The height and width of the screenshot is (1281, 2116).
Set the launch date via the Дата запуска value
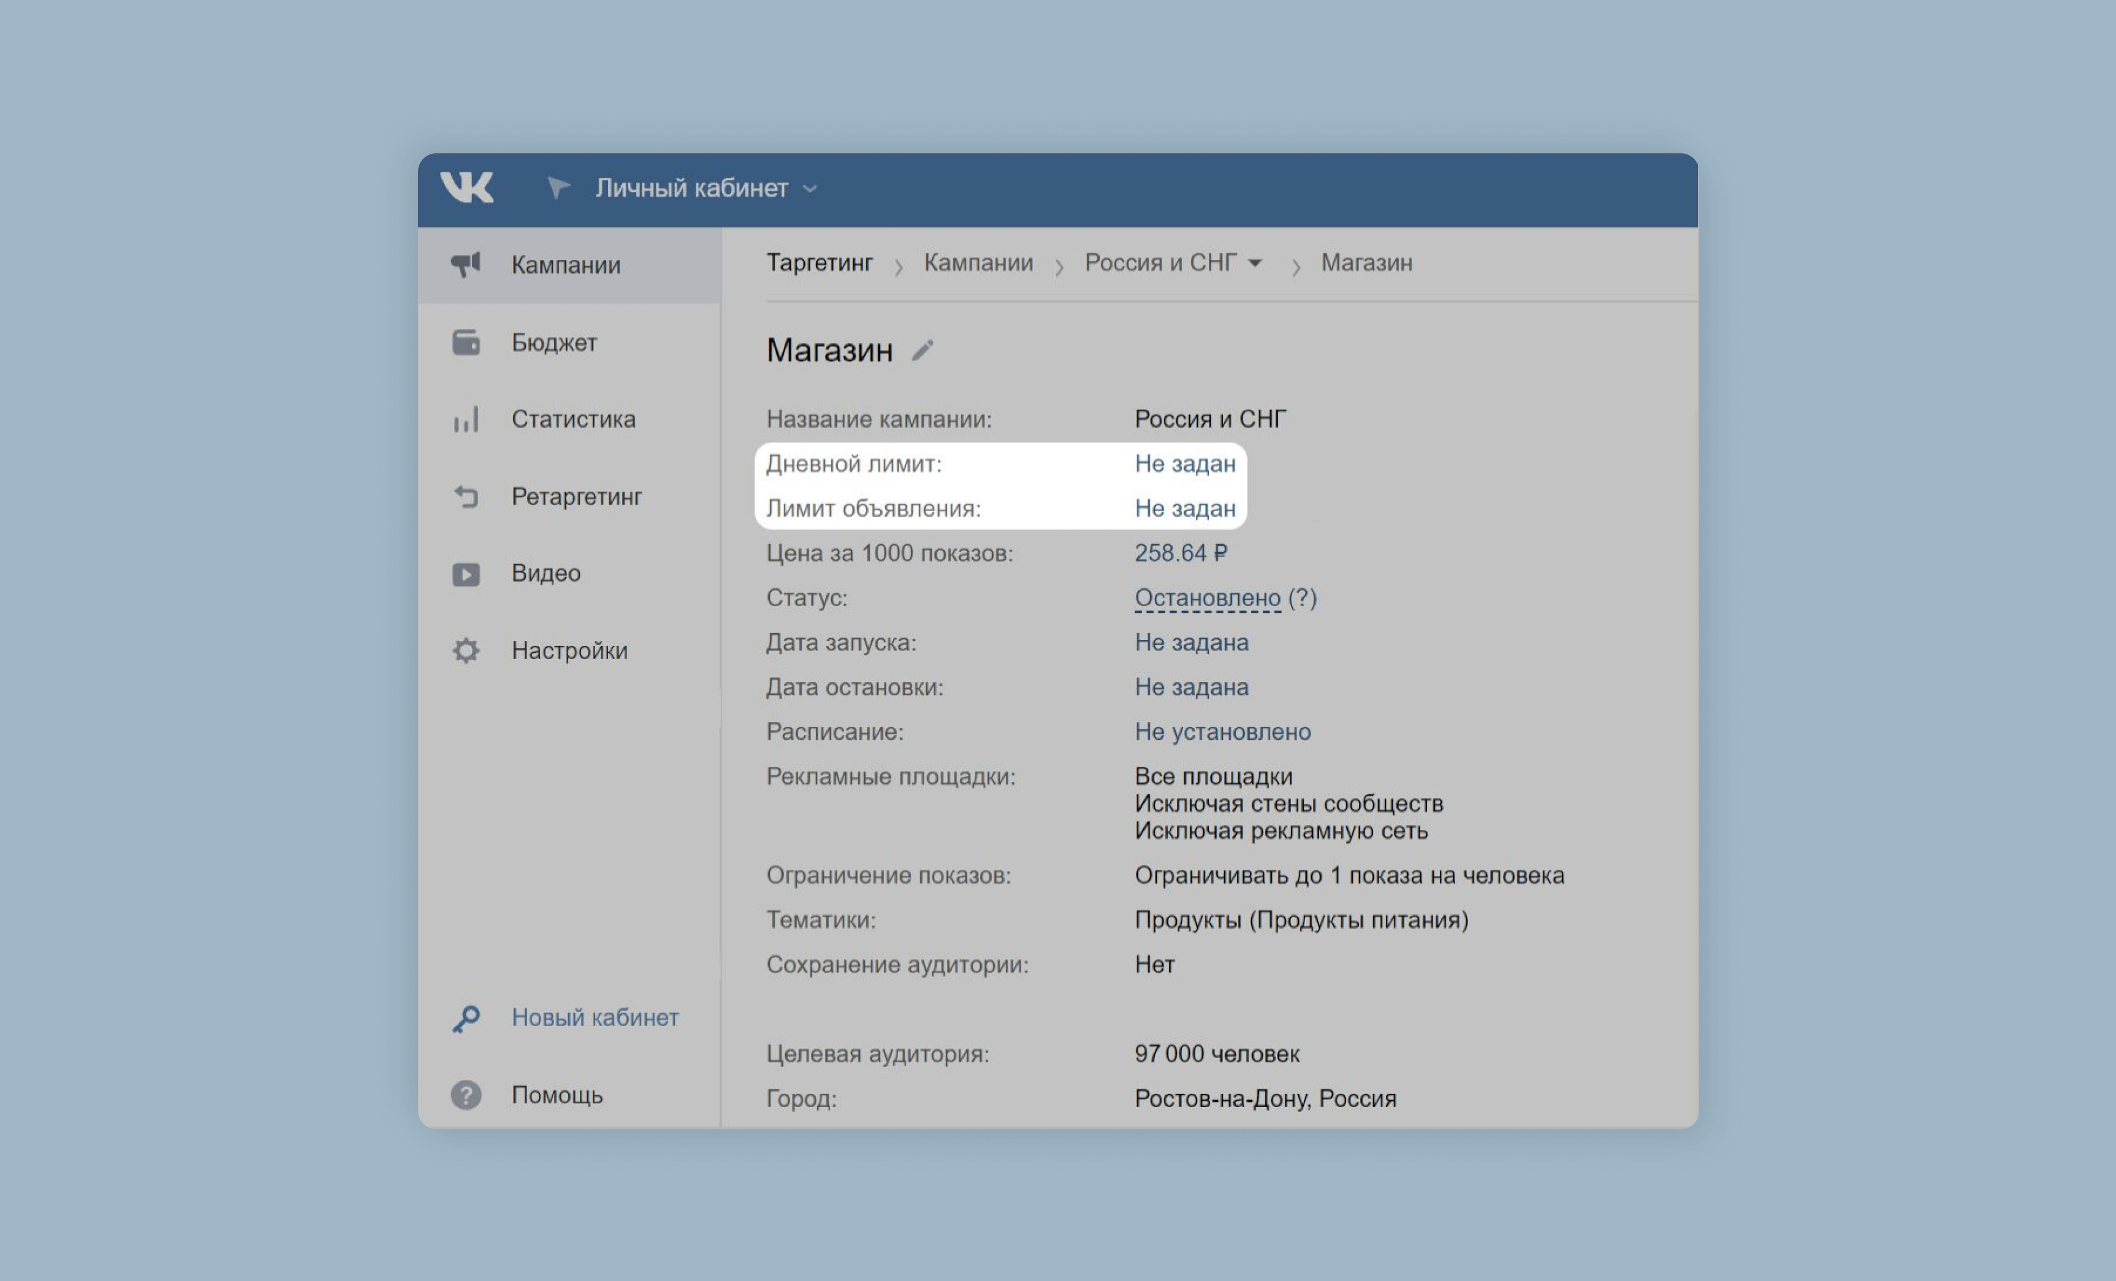(1191, 642)
